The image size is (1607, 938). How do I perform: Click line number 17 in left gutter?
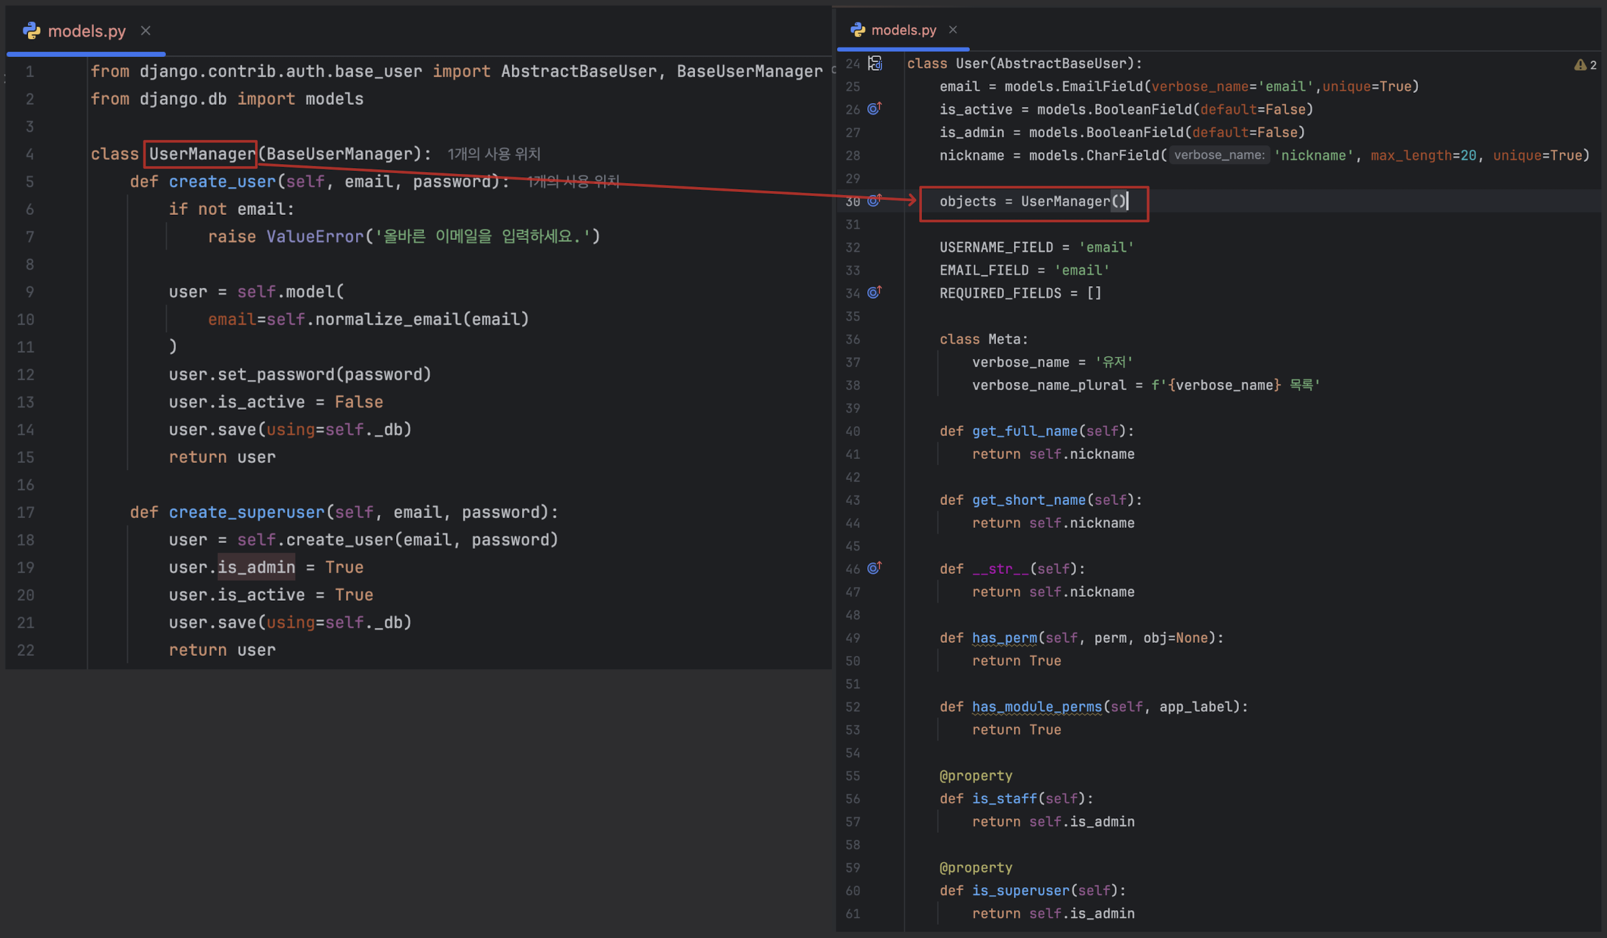coord(26,512)
